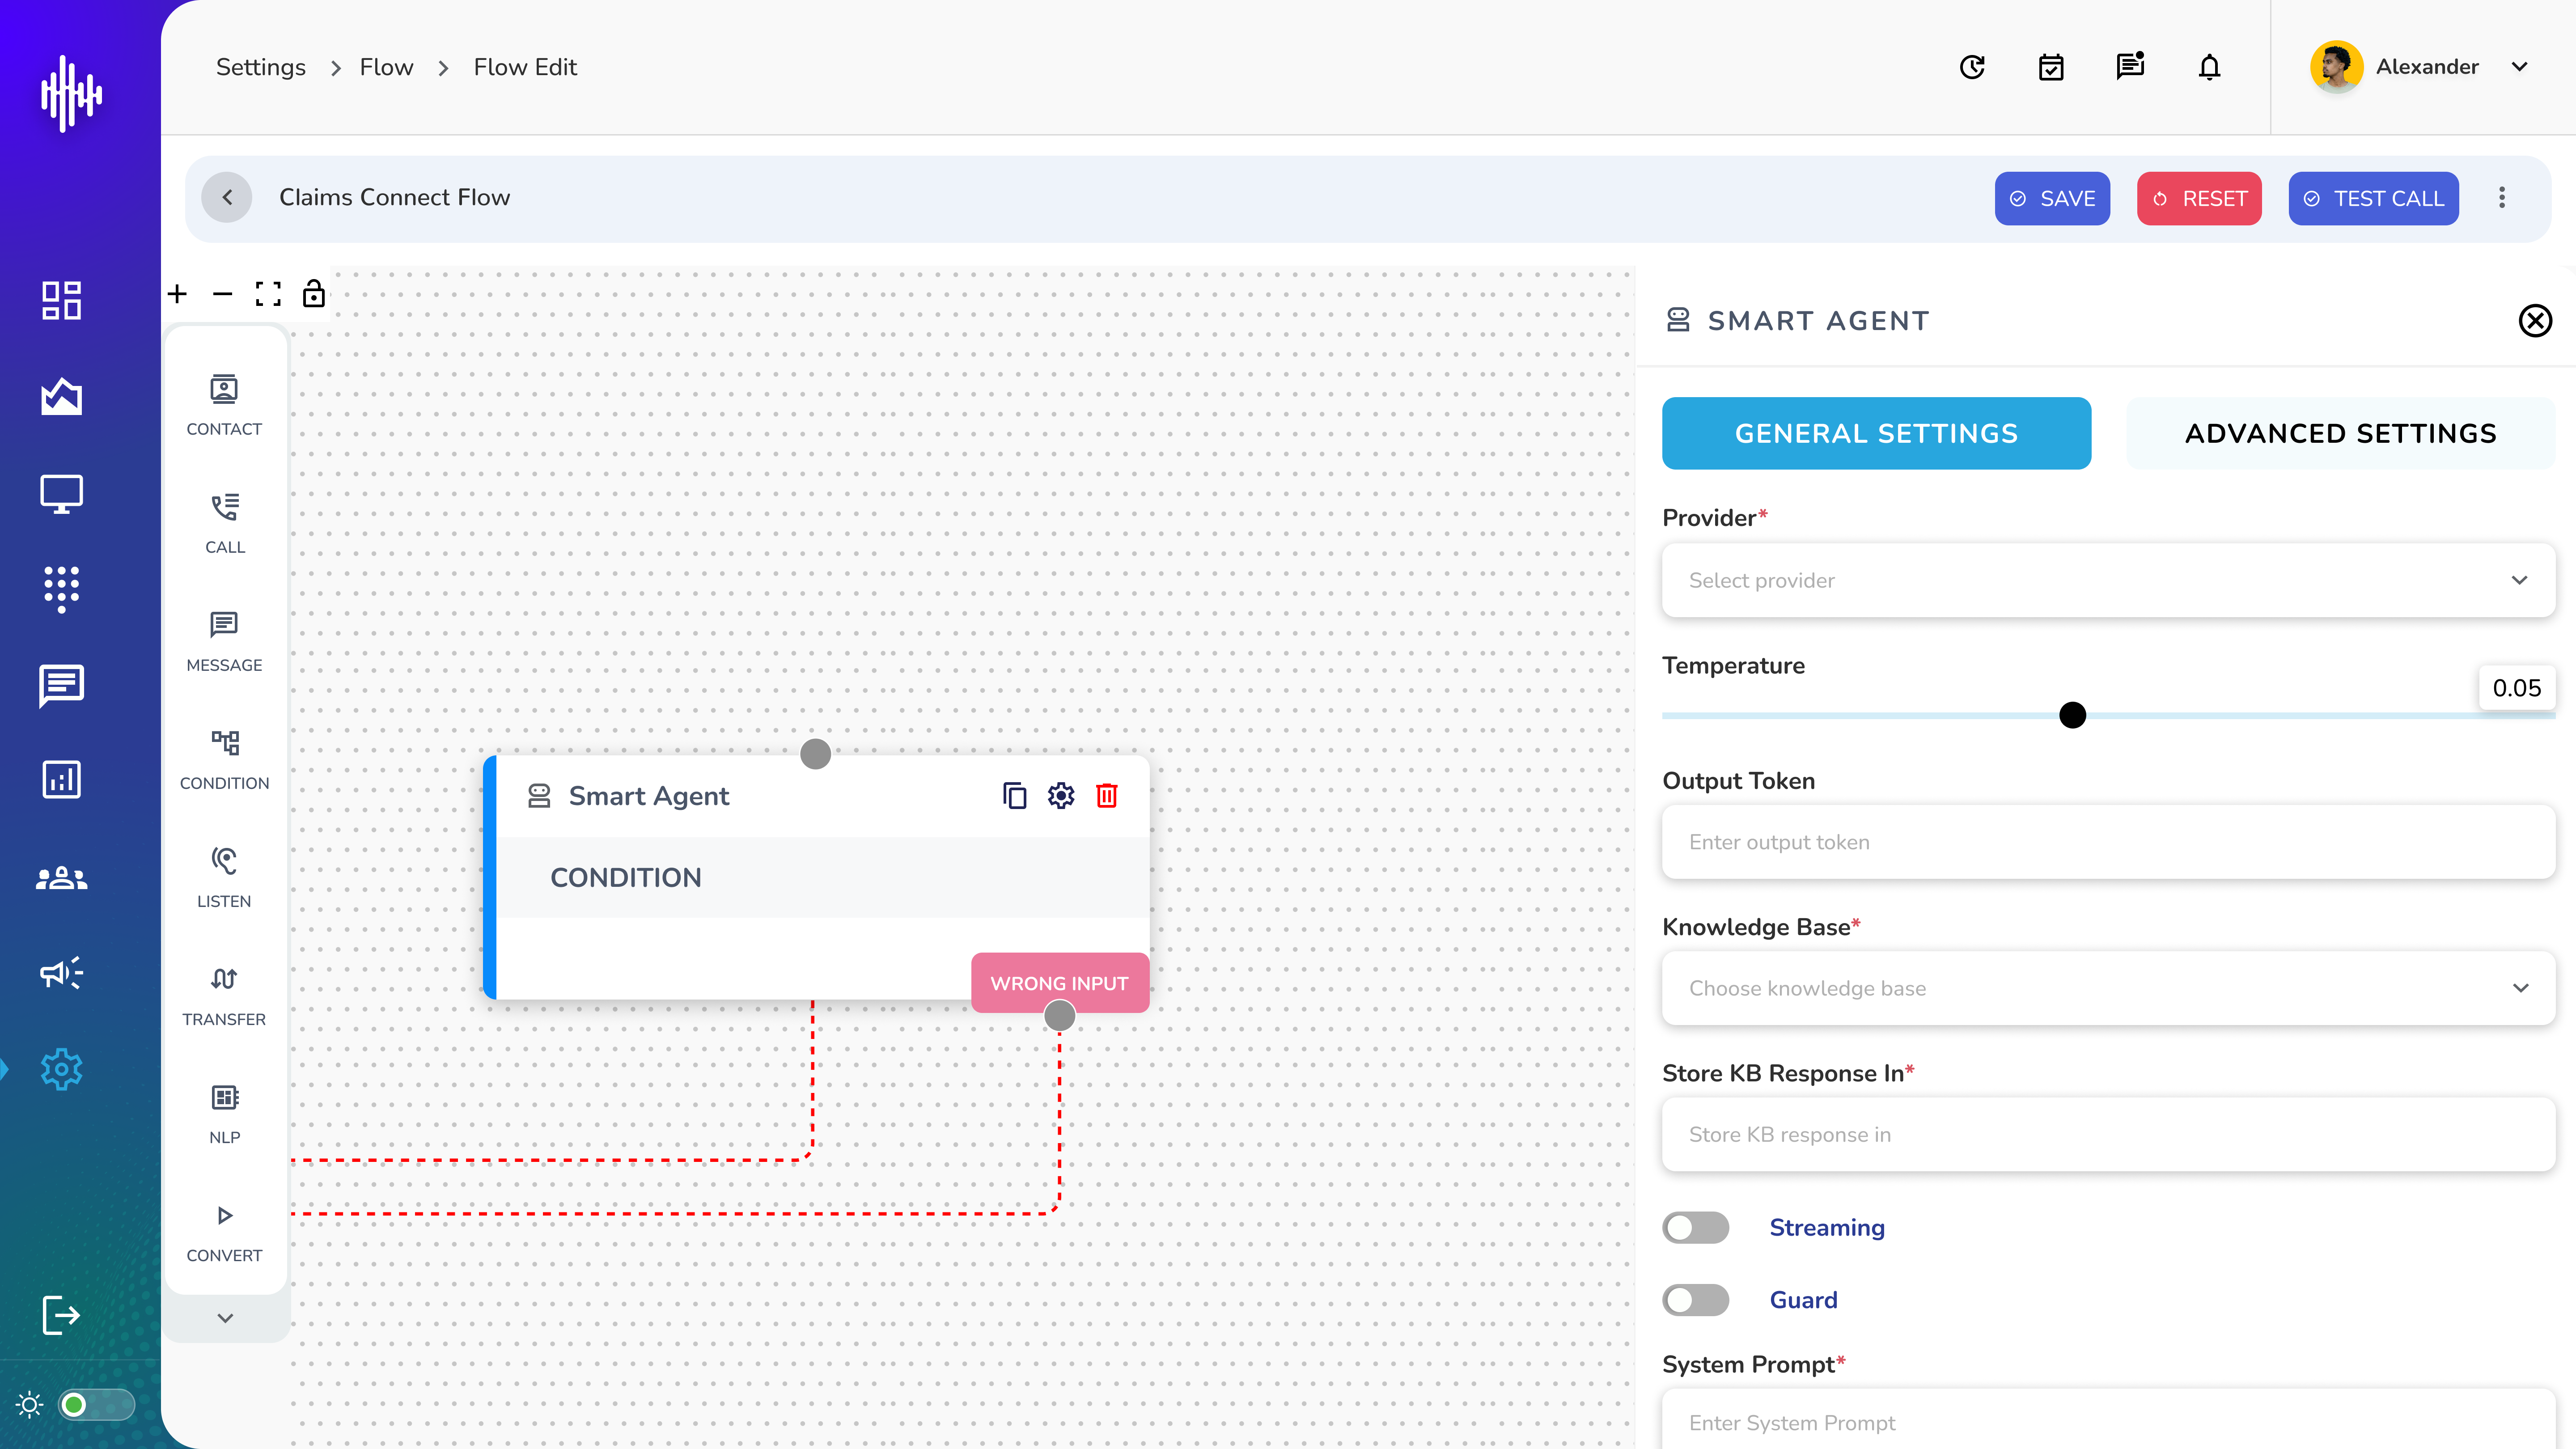
Task: Go to Settings breadcrumb
Action: coord(261,67)
